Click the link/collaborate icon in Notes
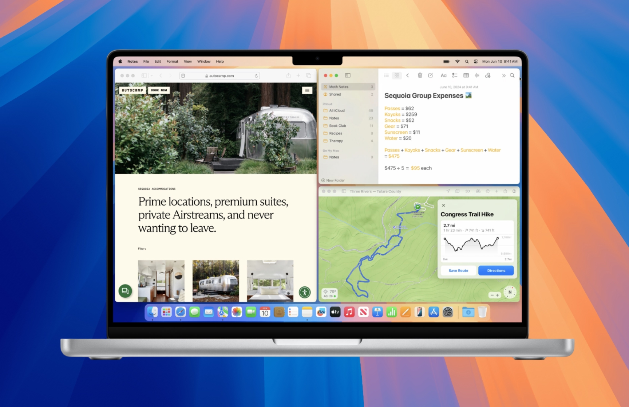Screen dimensions: 629x407 (488, 75)
